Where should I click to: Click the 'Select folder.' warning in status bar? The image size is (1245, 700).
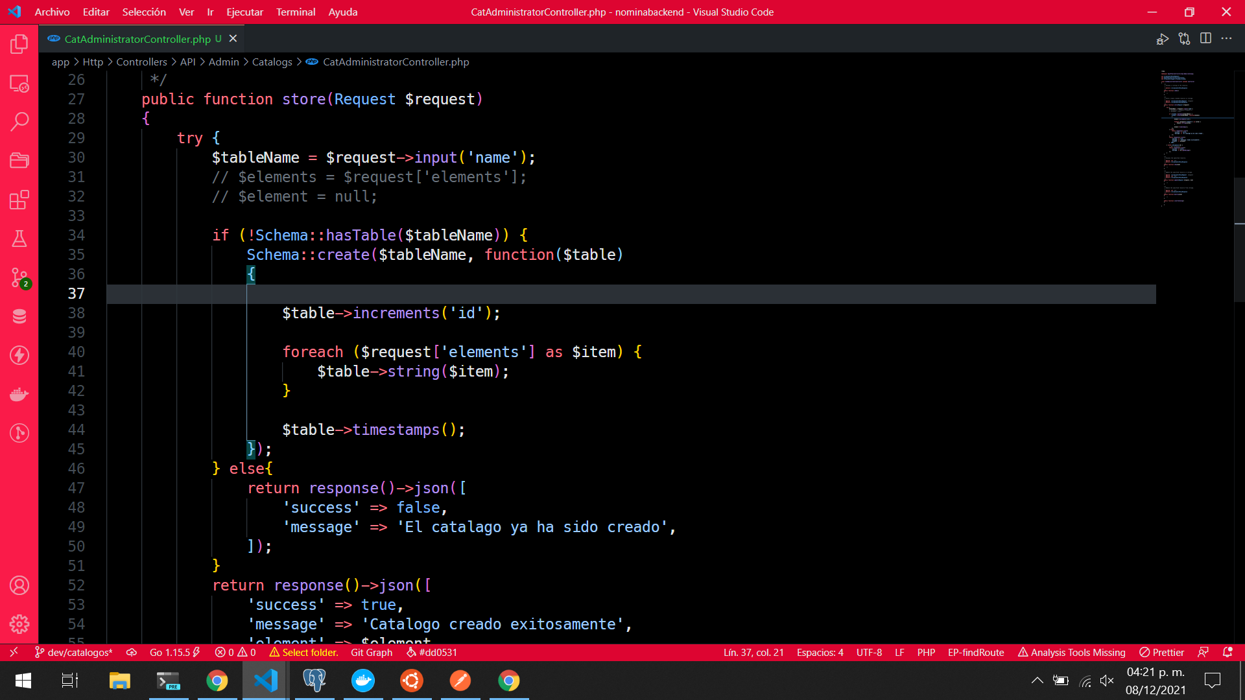coord(304,653)
